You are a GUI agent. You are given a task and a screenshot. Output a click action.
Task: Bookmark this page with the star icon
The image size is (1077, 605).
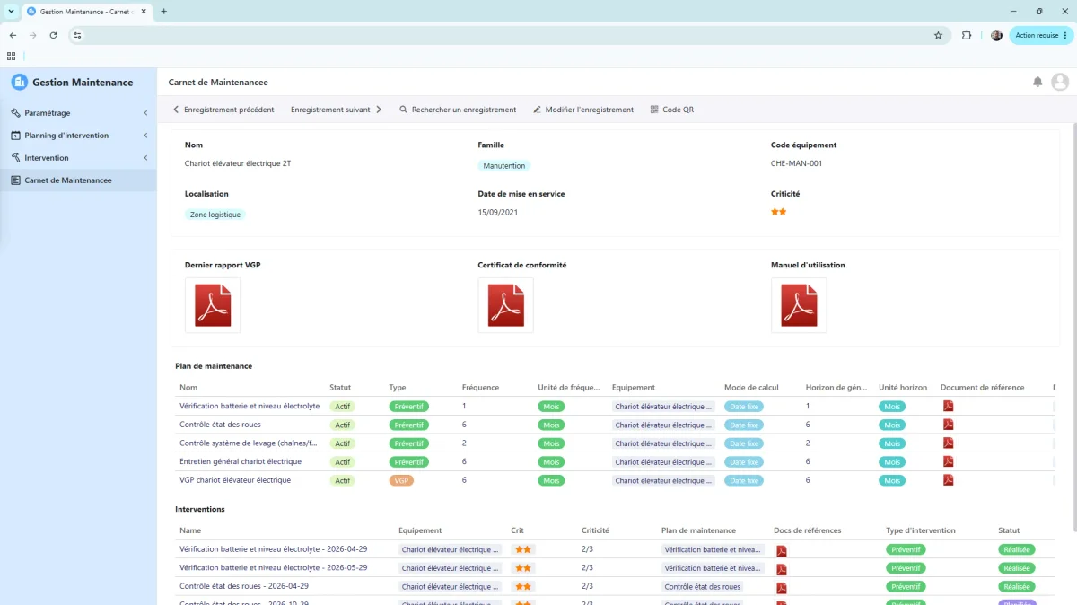938,35
